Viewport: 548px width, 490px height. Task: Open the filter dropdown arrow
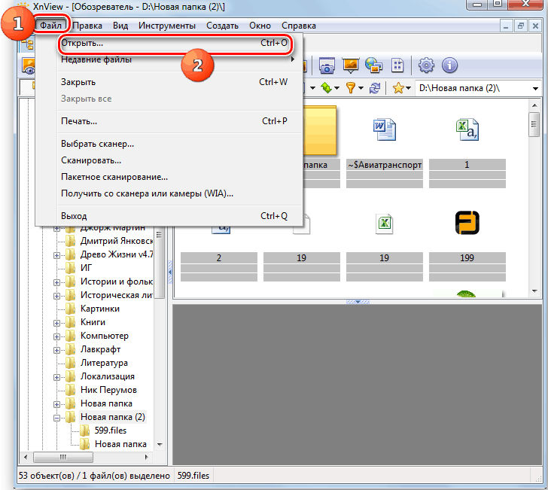coord(361,88)
